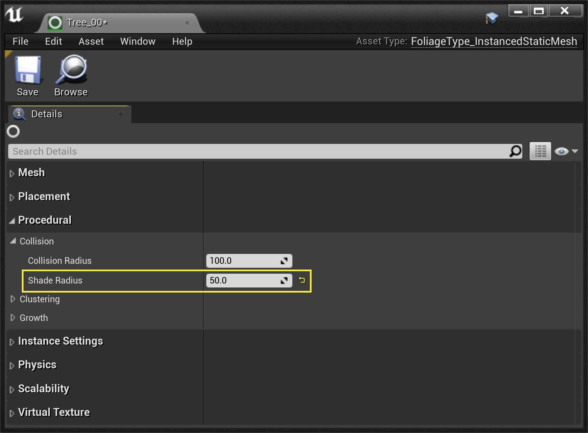Click the FoliageType_InstancedStaticMesh asset type link

[494, 41]
